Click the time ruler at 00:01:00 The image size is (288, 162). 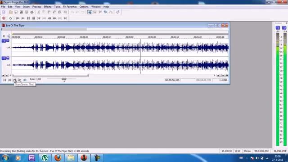(x=152, y=37)
